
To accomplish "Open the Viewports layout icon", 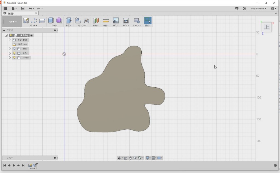I will click(159, 158).
